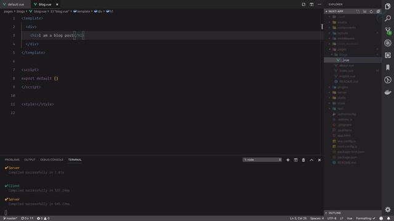
Task: Open the '1: node' terminal dropdown
Action: pyautogui.click(x=262, y=160)
